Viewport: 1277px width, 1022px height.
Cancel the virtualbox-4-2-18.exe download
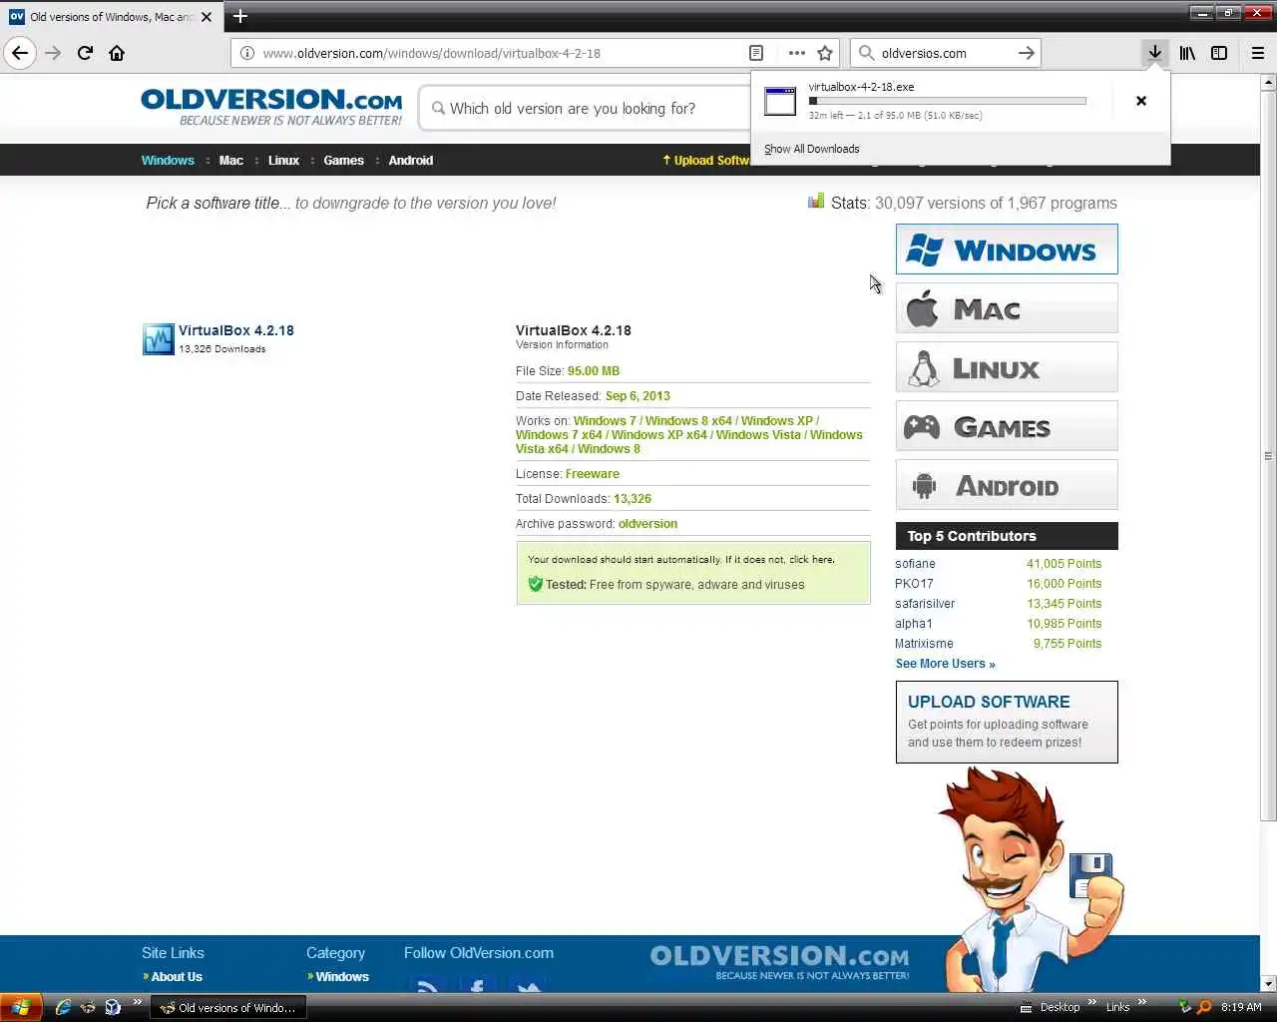1141,101
